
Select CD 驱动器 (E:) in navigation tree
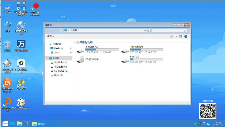click(x=60, y=71)
